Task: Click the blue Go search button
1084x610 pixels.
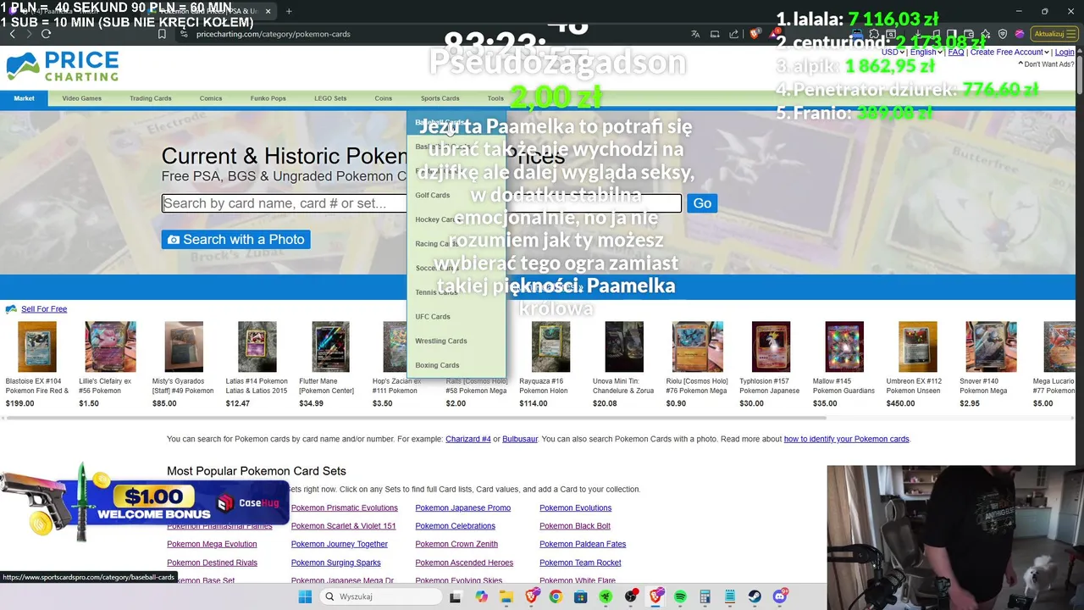Action: click(702, 203)
